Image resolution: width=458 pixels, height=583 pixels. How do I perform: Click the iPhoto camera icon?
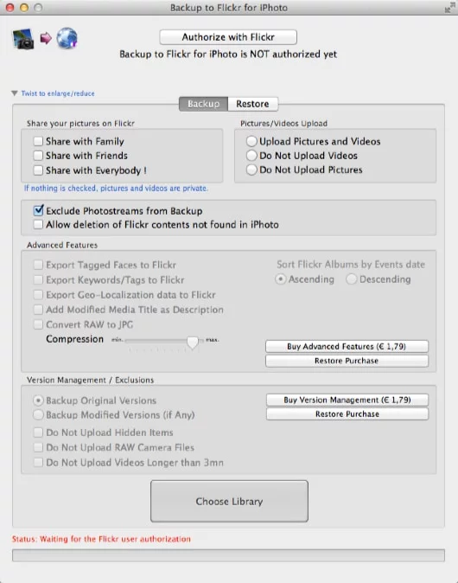[x=23, y=39]
